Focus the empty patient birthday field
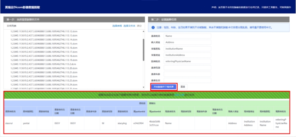This screenshot has height=137, width=296. pyautogui.click(x=187, y=80)
